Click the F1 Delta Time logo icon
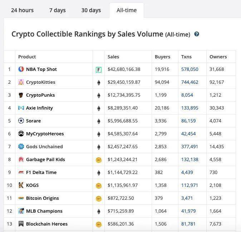Viewport: 241px width, 232px height. point(21,173)
